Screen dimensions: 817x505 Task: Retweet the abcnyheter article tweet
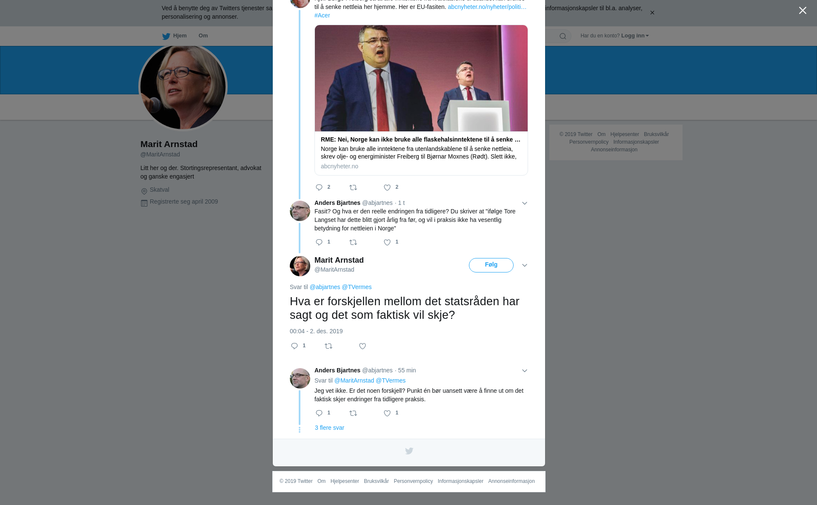point(353,188)
